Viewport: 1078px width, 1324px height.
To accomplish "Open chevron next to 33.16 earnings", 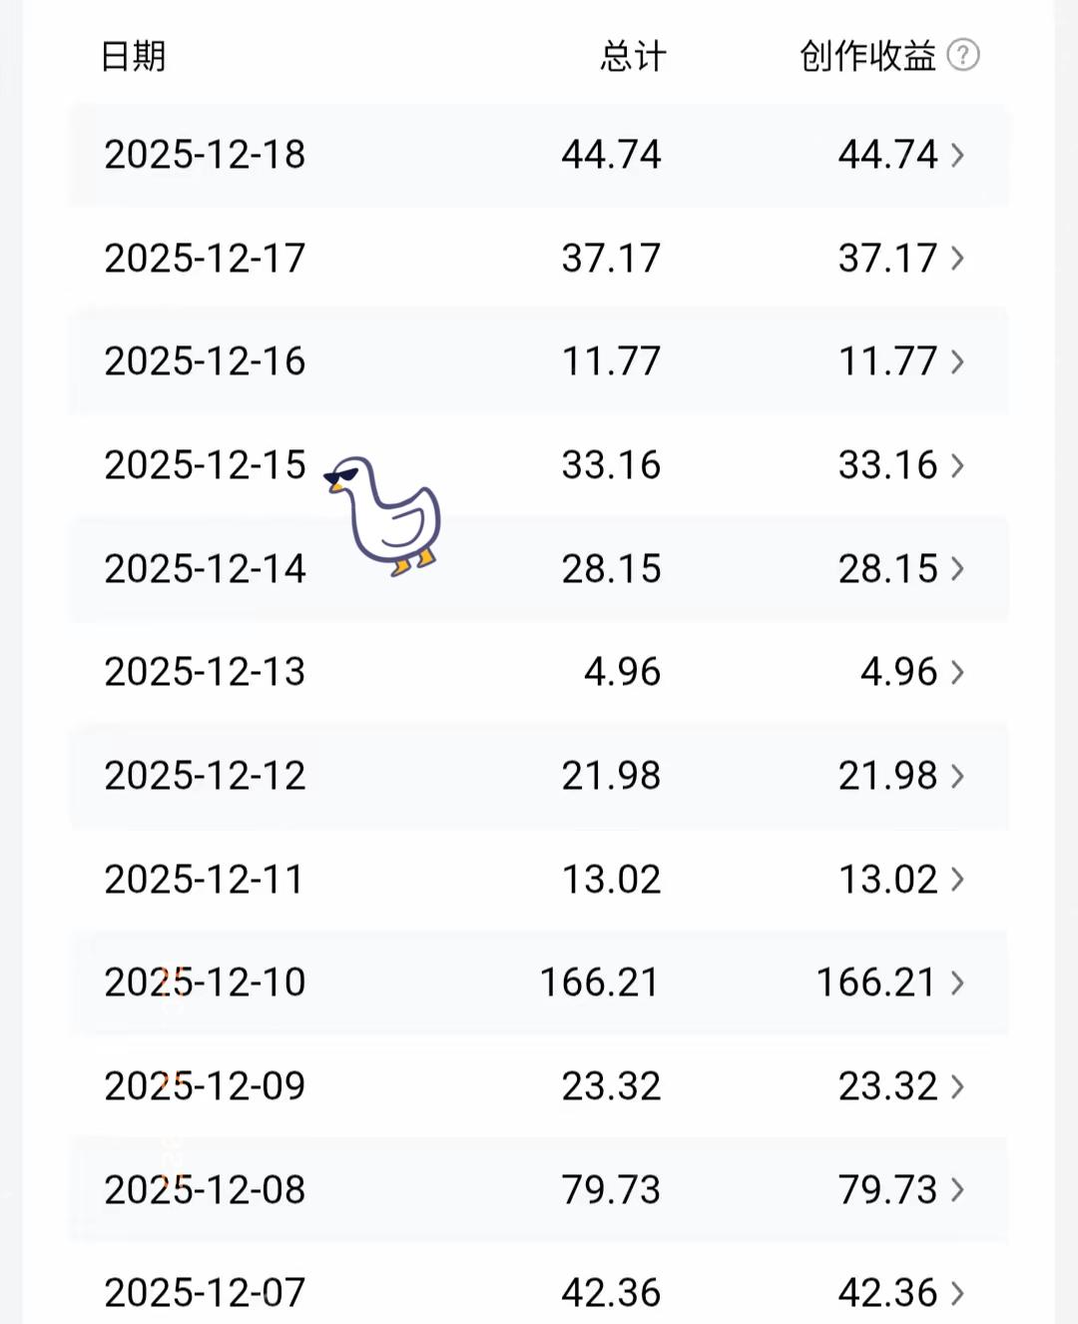I will [x=957, y=465].
